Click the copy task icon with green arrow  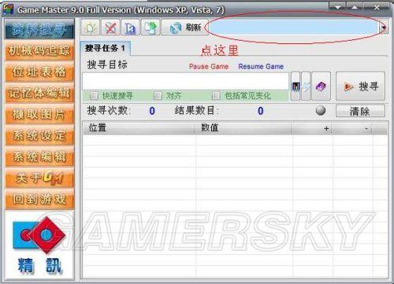[x=151, y=28]
